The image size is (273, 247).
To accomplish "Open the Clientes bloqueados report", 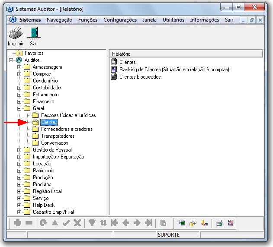I will click(140, 77).
